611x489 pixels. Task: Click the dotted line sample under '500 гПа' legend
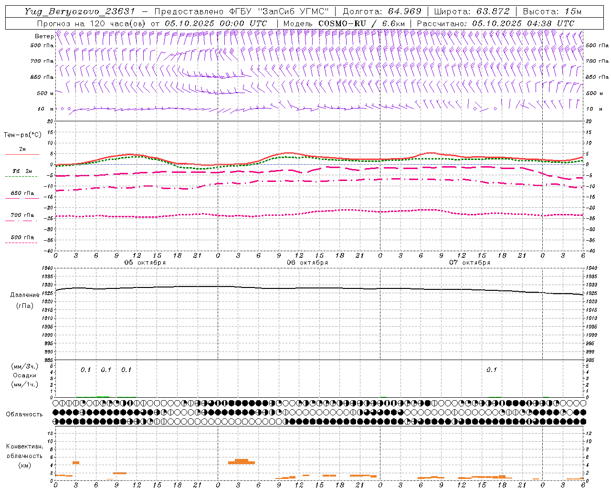(21, 243)
